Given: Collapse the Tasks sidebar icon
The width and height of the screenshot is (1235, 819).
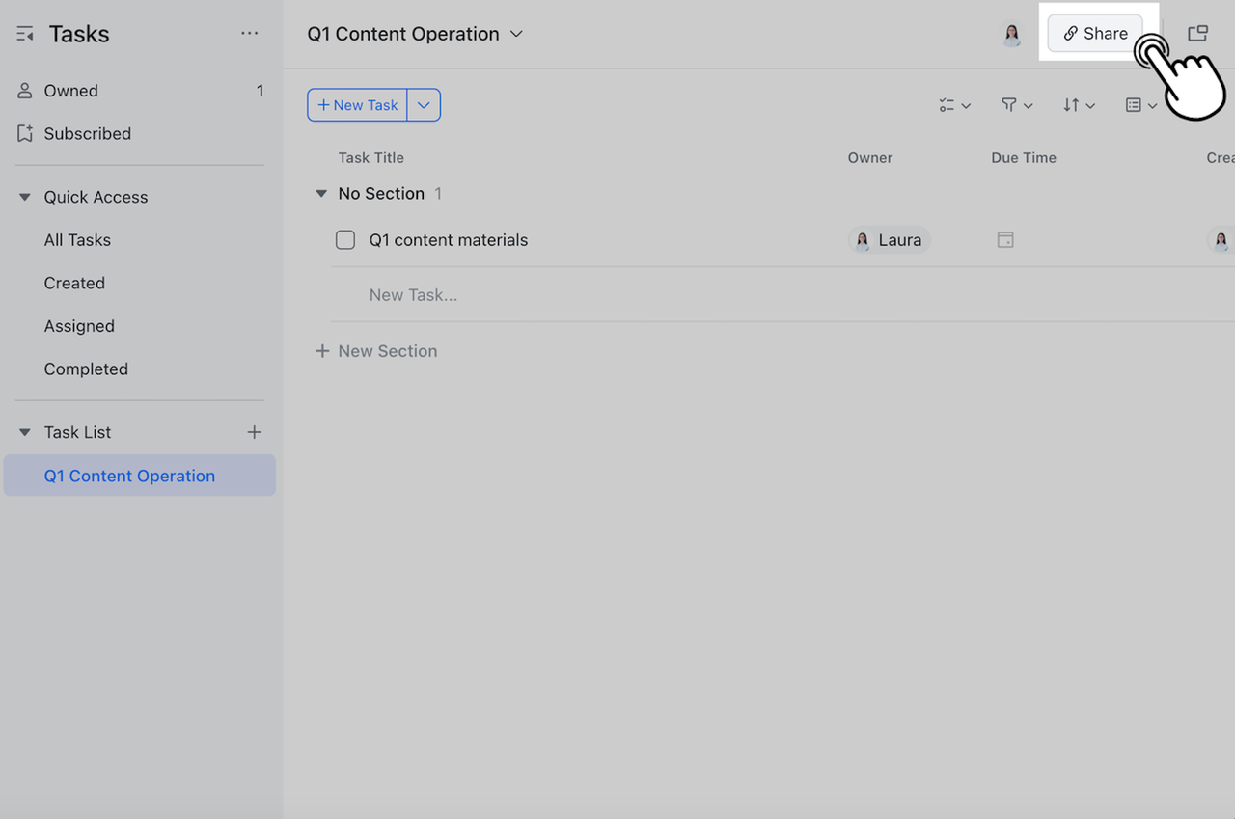Looking at the screenshot, I should 25,35.
